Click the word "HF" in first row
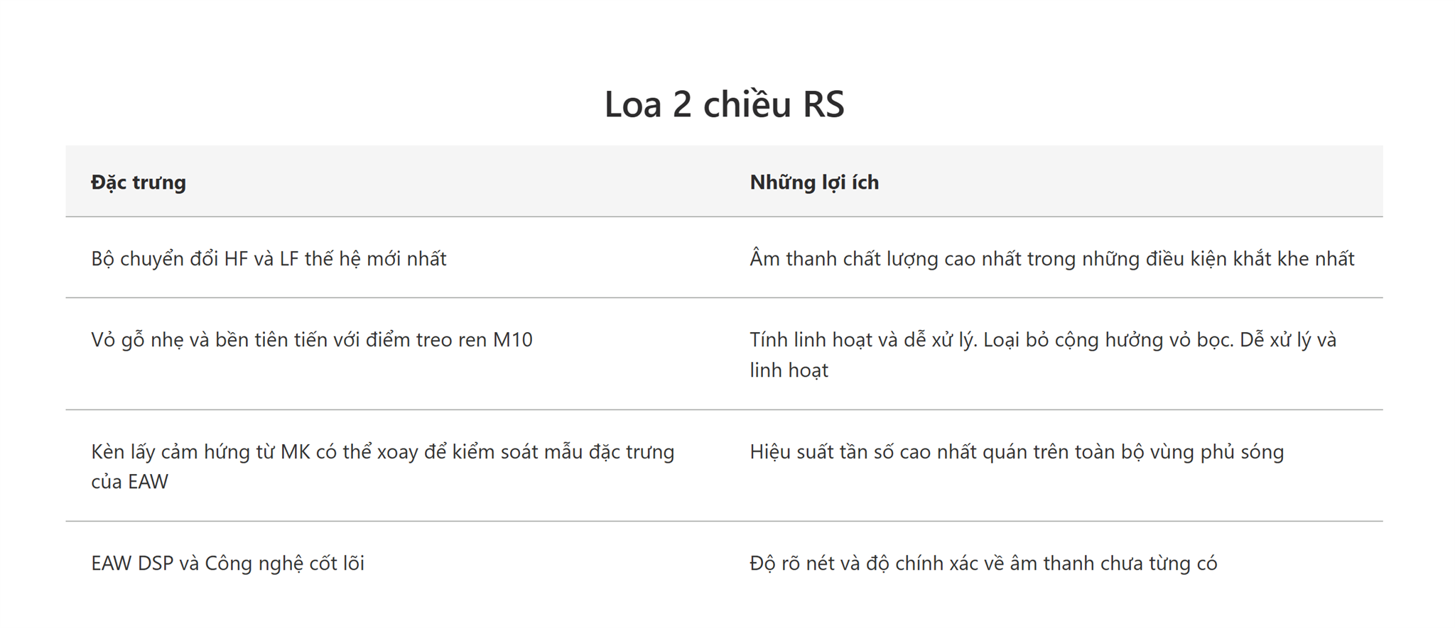The image size is (1455, 628). pyautogui.click(x=236, y=259)
